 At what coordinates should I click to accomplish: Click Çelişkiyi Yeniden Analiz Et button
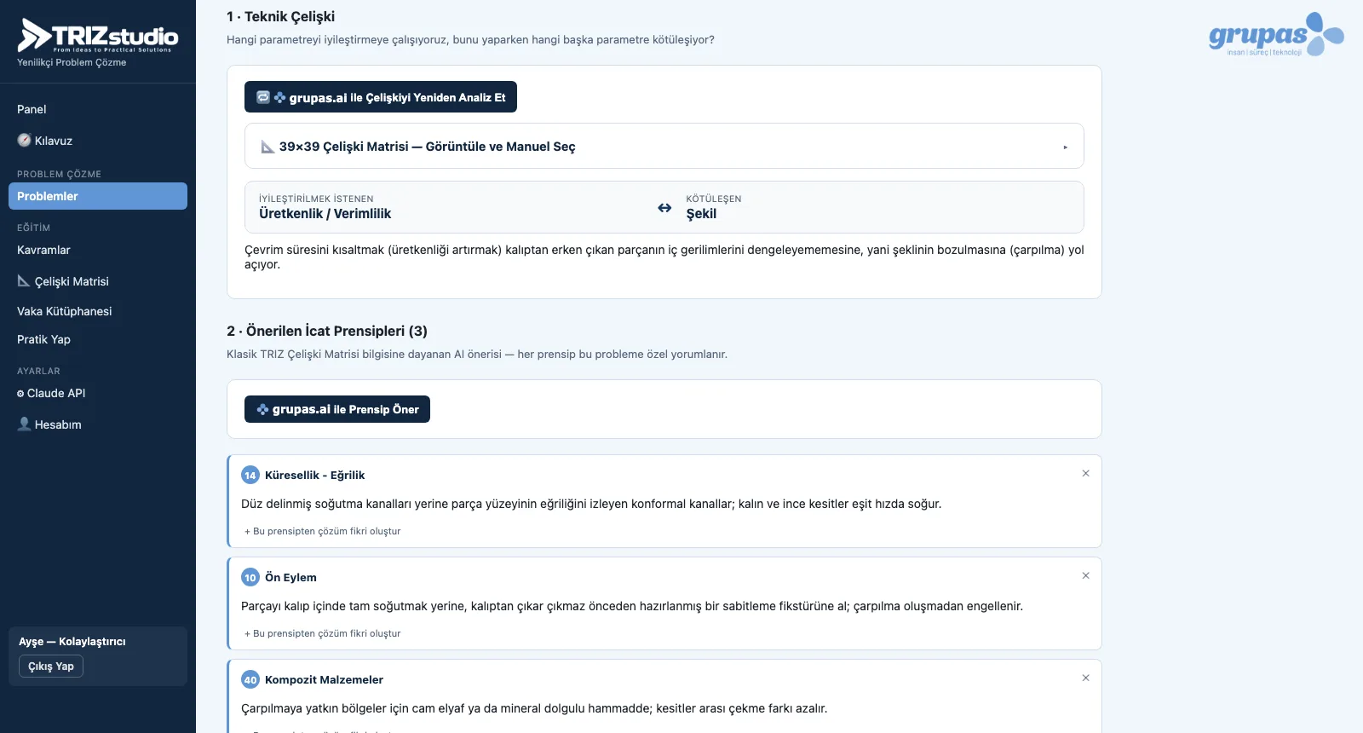tap(381, 97)
